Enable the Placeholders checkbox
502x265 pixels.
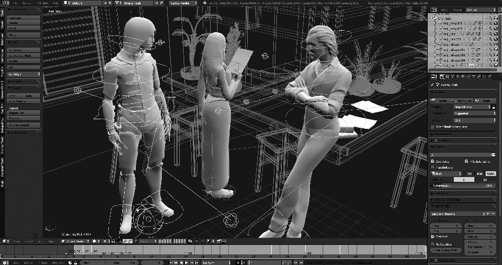[x=433, y=167]
